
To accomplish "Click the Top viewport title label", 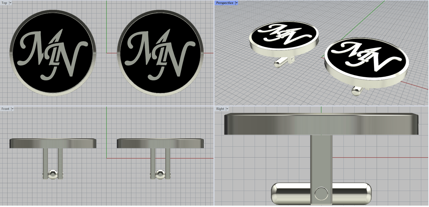I will coord(4,3).
